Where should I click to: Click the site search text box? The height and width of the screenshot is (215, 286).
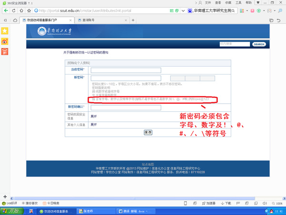point(235,44)
